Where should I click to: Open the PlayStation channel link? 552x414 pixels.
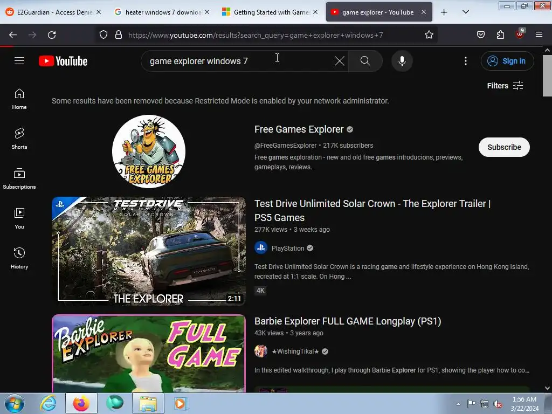pos(288,248)
